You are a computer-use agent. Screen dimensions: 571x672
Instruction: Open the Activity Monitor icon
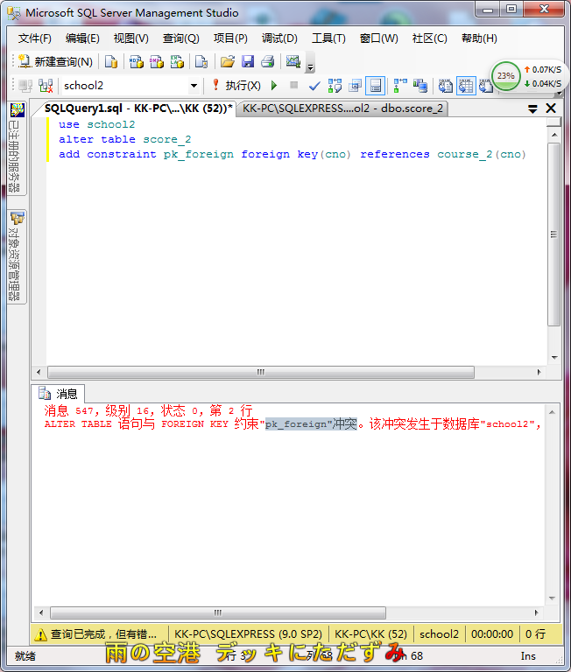point(293,62)
